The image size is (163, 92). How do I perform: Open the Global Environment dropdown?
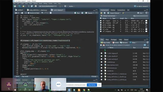click(x=109, y=16)
